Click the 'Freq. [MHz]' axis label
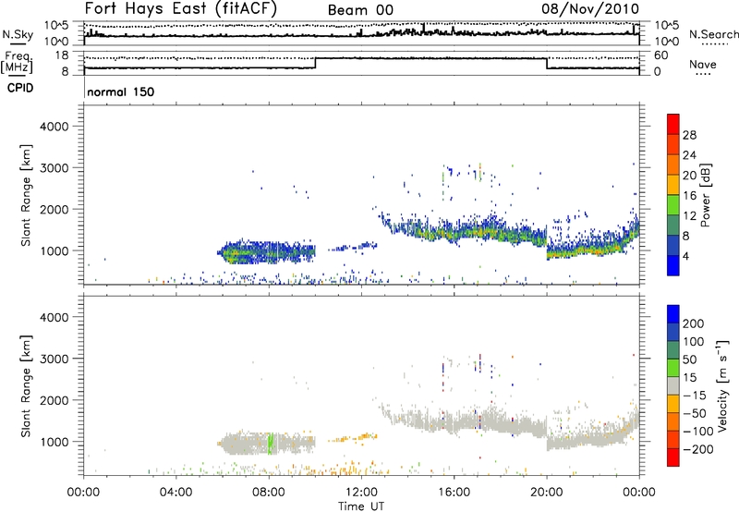 (17, 63)
